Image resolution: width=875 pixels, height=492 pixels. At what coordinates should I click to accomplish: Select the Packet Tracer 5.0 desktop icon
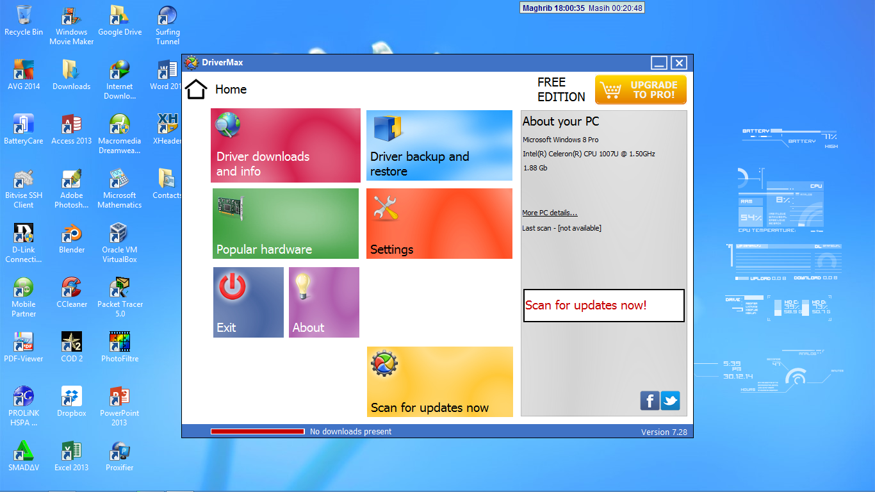coord(120,298)
